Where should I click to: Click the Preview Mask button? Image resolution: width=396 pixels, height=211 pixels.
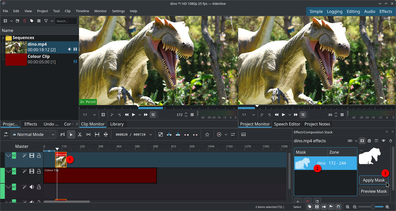(374, 191)
